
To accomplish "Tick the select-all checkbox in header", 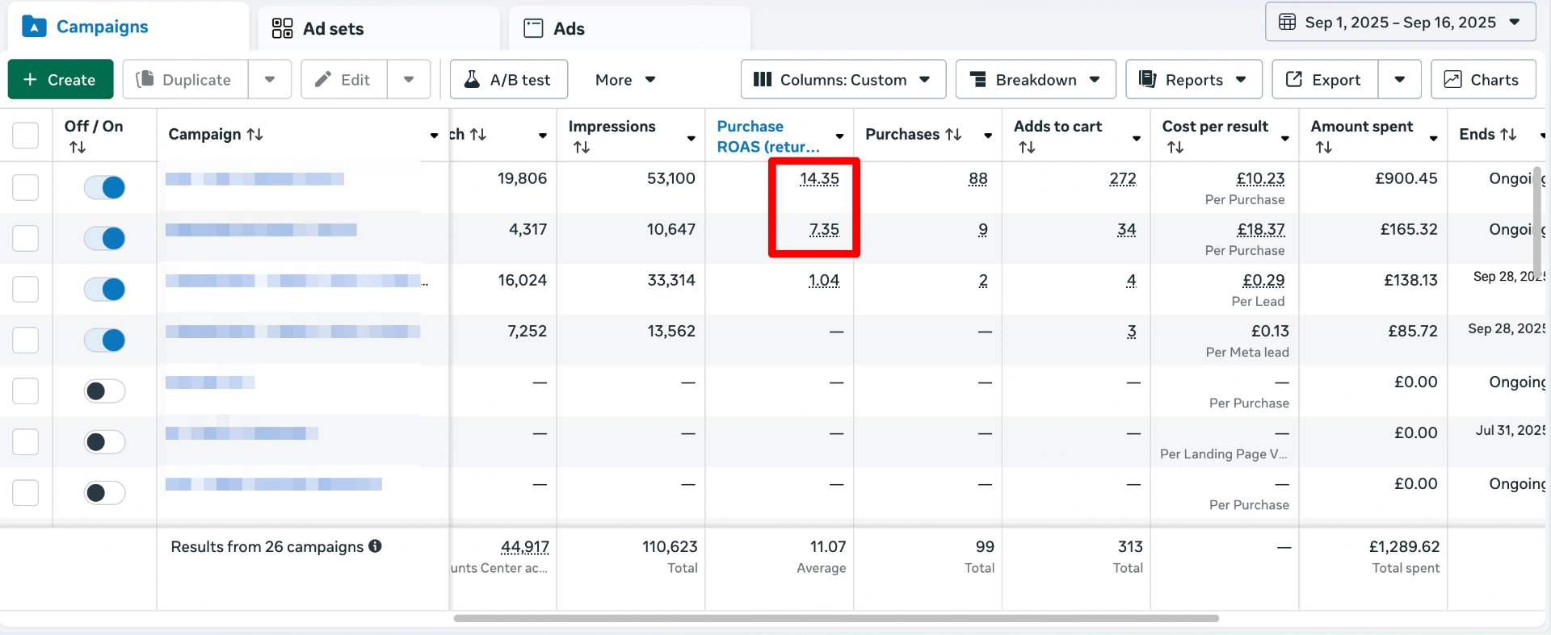I will (x=26, y=135).
